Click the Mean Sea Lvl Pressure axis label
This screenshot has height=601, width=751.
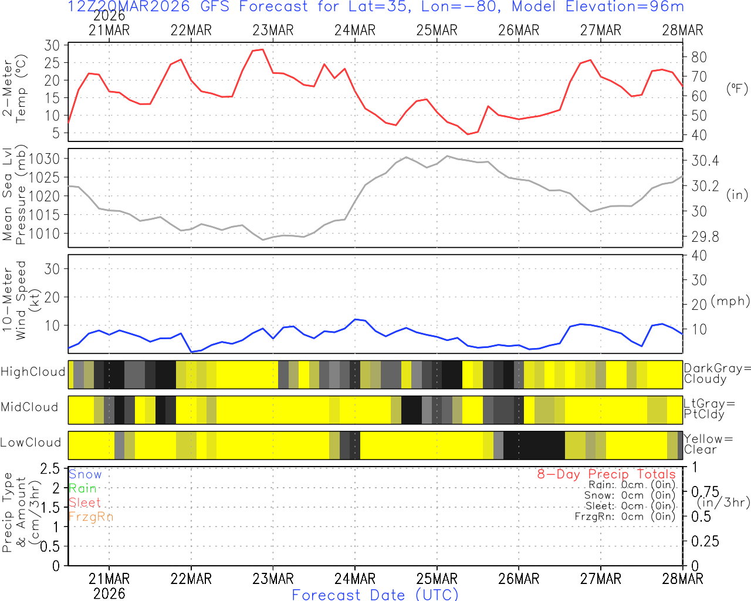pyautogui.click(x=14, y=195)
